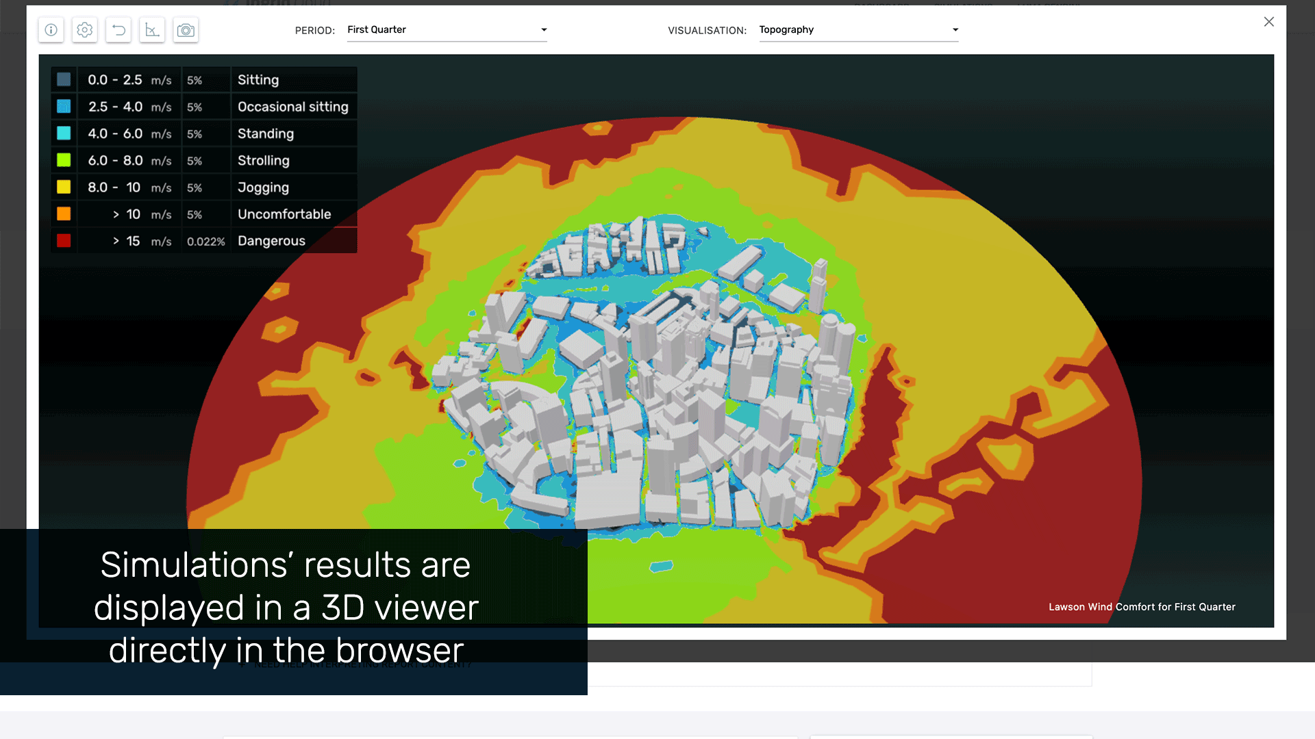Click the Lawson Wind Comfort label
The image size is (1315, 739).
coord(1142,607)
